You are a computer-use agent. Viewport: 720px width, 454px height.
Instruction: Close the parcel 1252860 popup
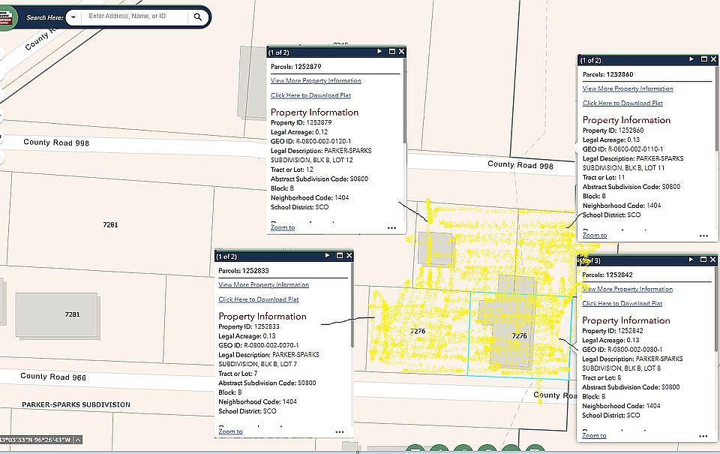coord(714,59)
